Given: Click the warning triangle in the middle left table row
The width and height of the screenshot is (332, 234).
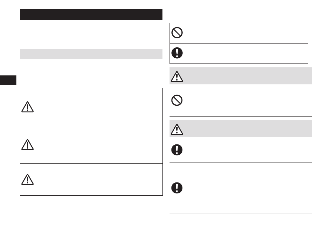Looking at the screenshot, I should 28,145.
